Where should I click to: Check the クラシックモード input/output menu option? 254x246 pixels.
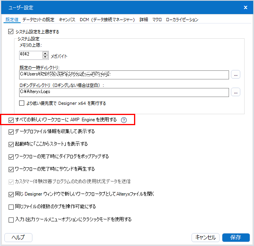click(x=11, y=219)
